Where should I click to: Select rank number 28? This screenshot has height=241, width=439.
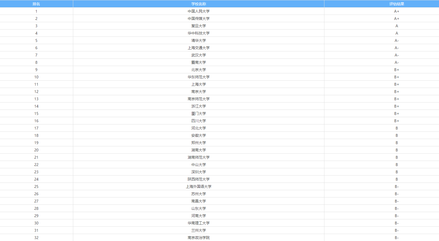(36, 208)
